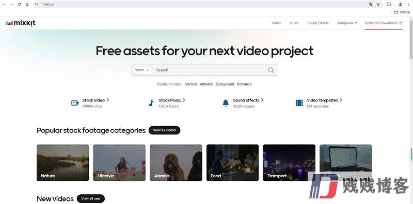Viewport: 413px width, 204px height.
Task: Open the translate page icon
Action: (x=371, y=4)
